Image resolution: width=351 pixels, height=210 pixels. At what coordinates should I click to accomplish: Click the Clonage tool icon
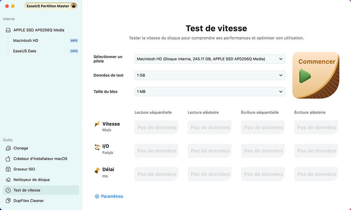point(8,148)
